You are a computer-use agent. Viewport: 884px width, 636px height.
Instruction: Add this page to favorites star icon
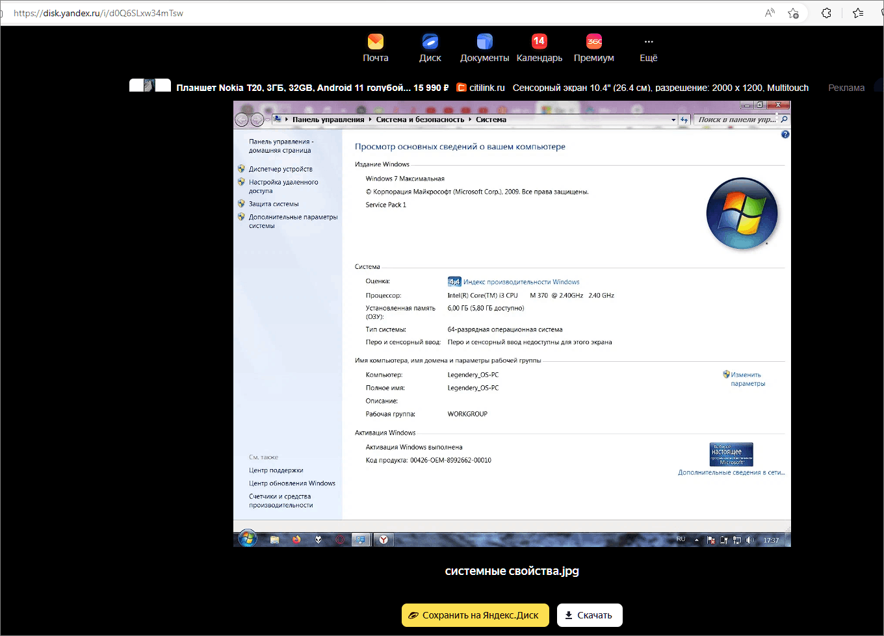tap(793, 13)
